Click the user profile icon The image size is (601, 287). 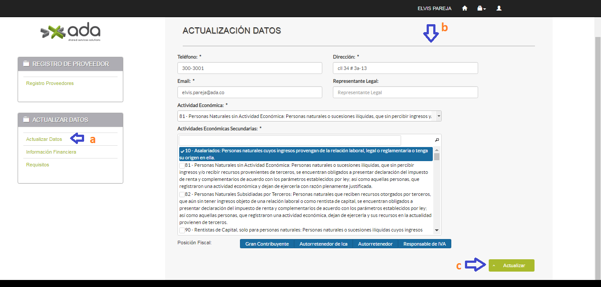click(x=499, y=8)
